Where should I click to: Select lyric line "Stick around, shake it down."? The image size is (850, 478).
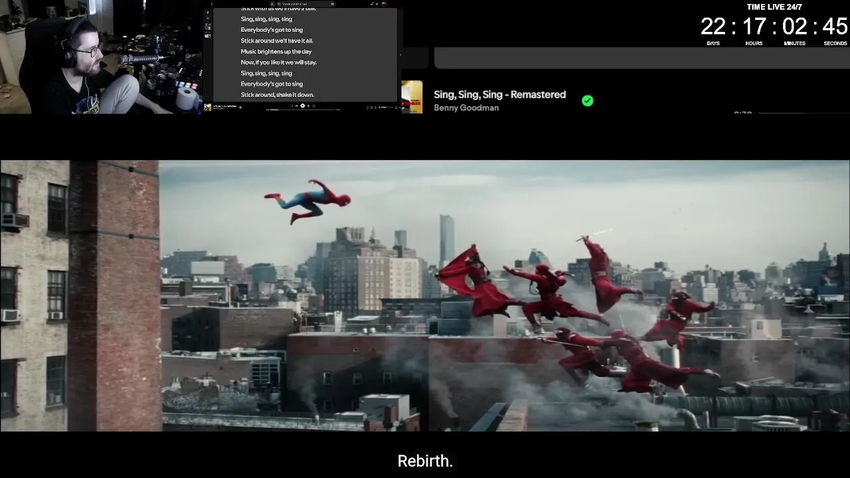(x=278, y=95)
